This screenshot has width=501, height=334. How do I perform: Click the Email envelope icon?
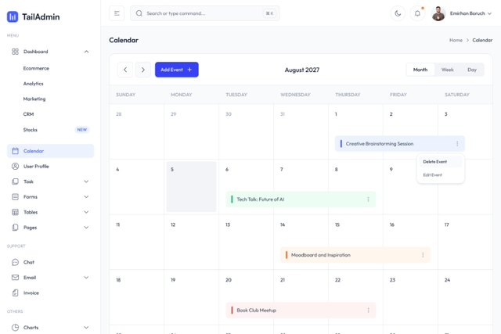click(15, 278)
